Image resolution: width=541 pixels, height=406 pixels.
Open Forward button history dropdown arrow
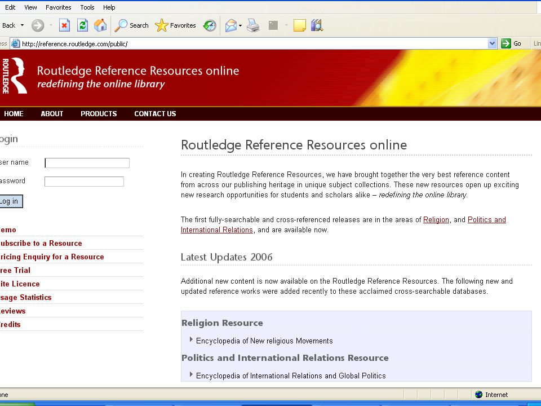coord(51,25)
